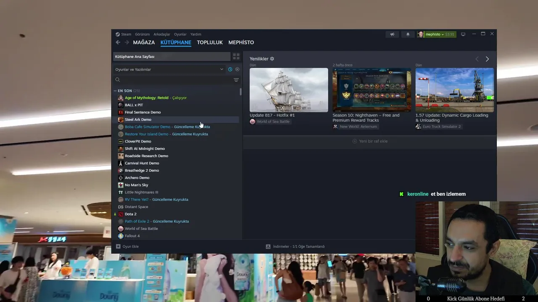The height and width of the screenshot is (302, 538).
Task: Click the Fallout 4 game icon
Action: [x=121, y=236]
